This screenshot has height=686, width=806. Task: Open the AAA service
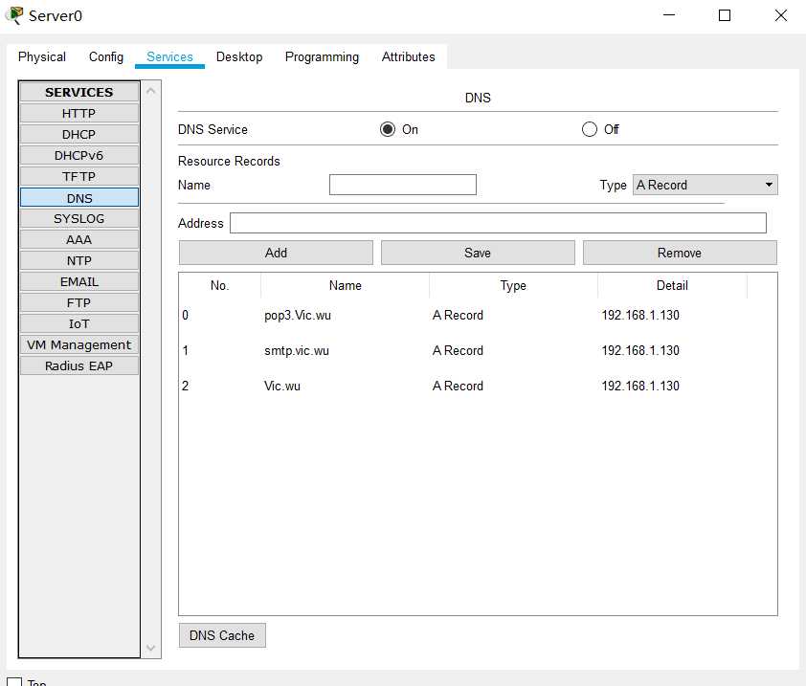pyautogui.click(x=79, y=239)
